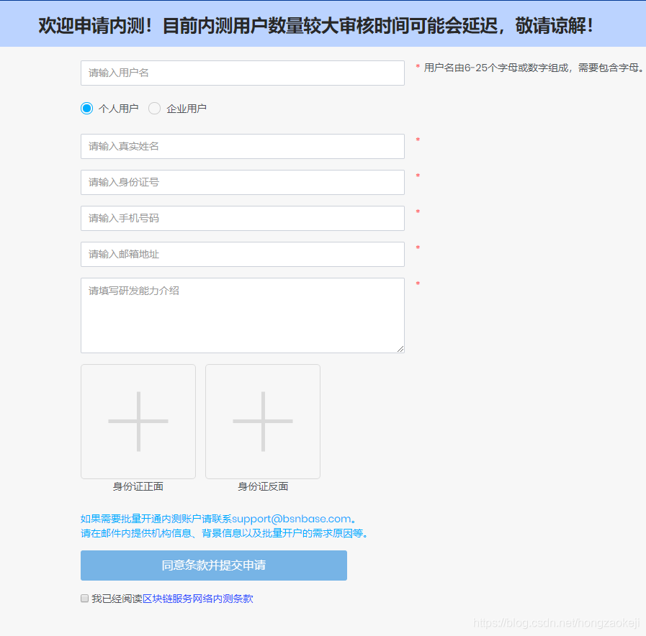Click the 同意条款并提交申请 submit button

(x=213, y=565)
